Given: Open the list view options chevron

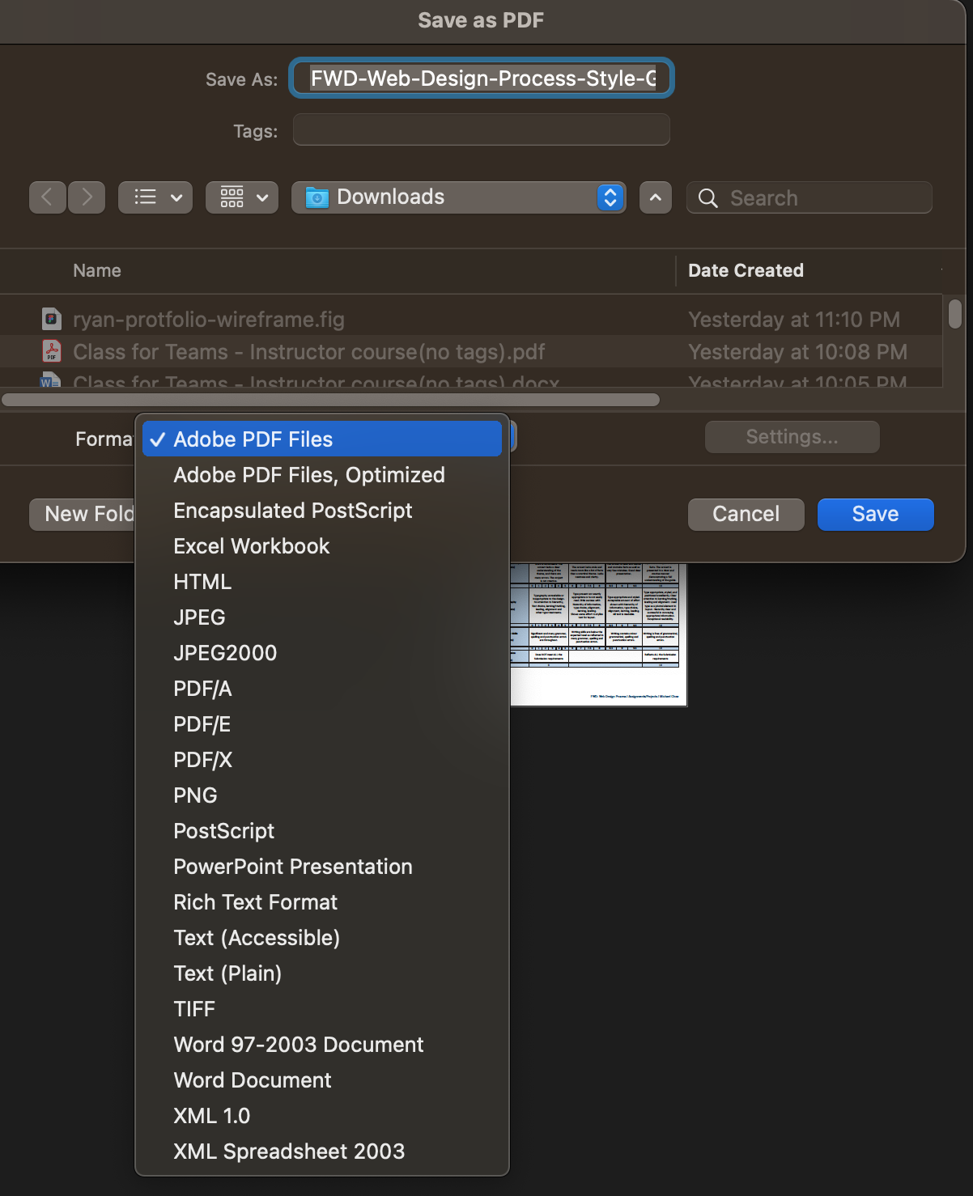Looking at the screenshot, I should pyautogui.click(x=174, y=197).
